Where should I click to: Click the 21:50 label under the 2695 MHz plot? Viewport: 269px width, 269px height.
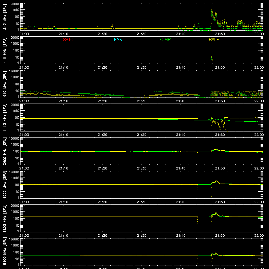(220, 168)
